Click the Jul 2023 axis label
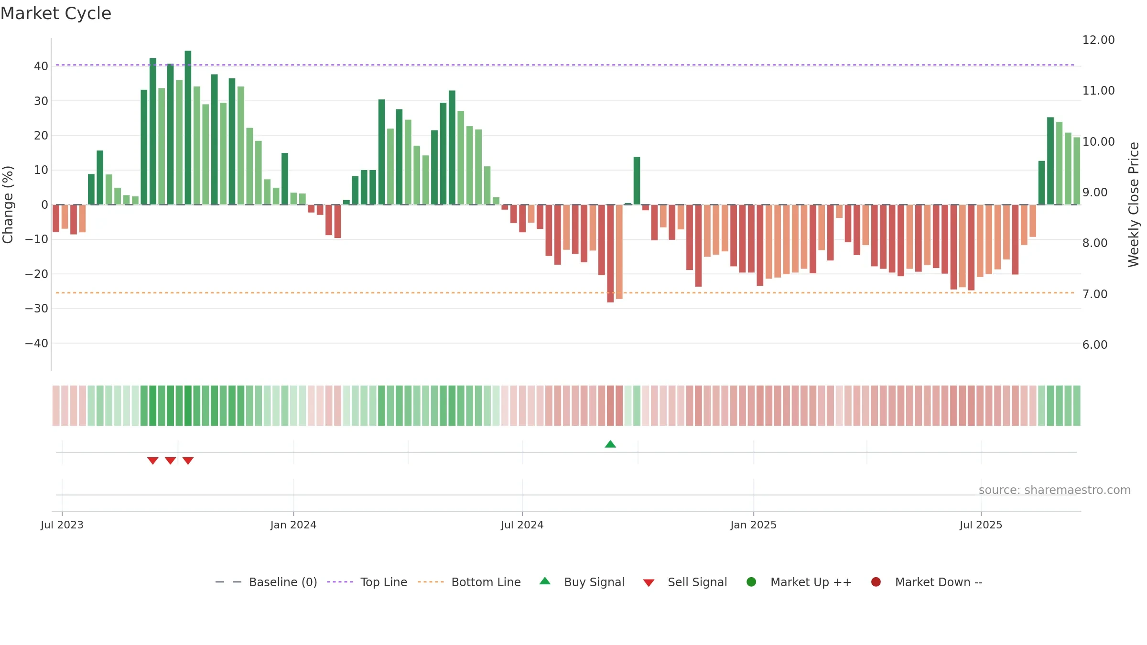Screen dimensions: 1147x645 coord(62,525)
